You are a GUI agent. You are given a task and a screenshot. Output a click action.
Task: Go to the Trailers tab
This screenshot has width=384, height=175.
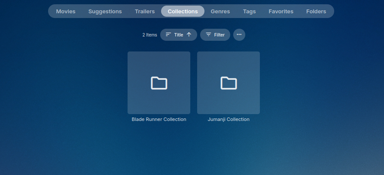point(144,12)
